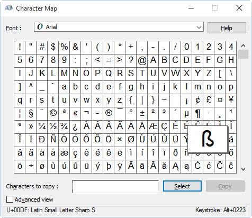Focus the Characters to copy field
The image size is (252, 218).
(115, 186)
